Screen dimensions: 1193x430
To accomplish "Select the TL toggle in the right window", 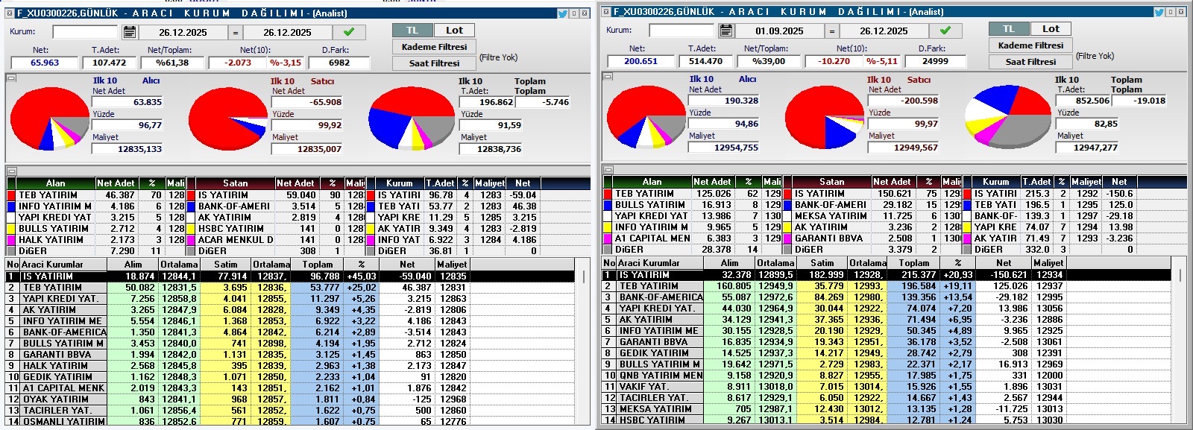I will point(1009,29).
